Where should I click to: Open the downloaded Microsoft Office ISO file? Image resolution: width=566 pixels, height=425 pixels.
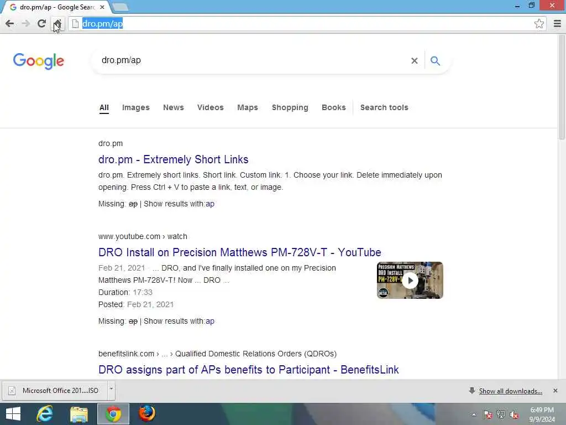(x=55, y=391)
